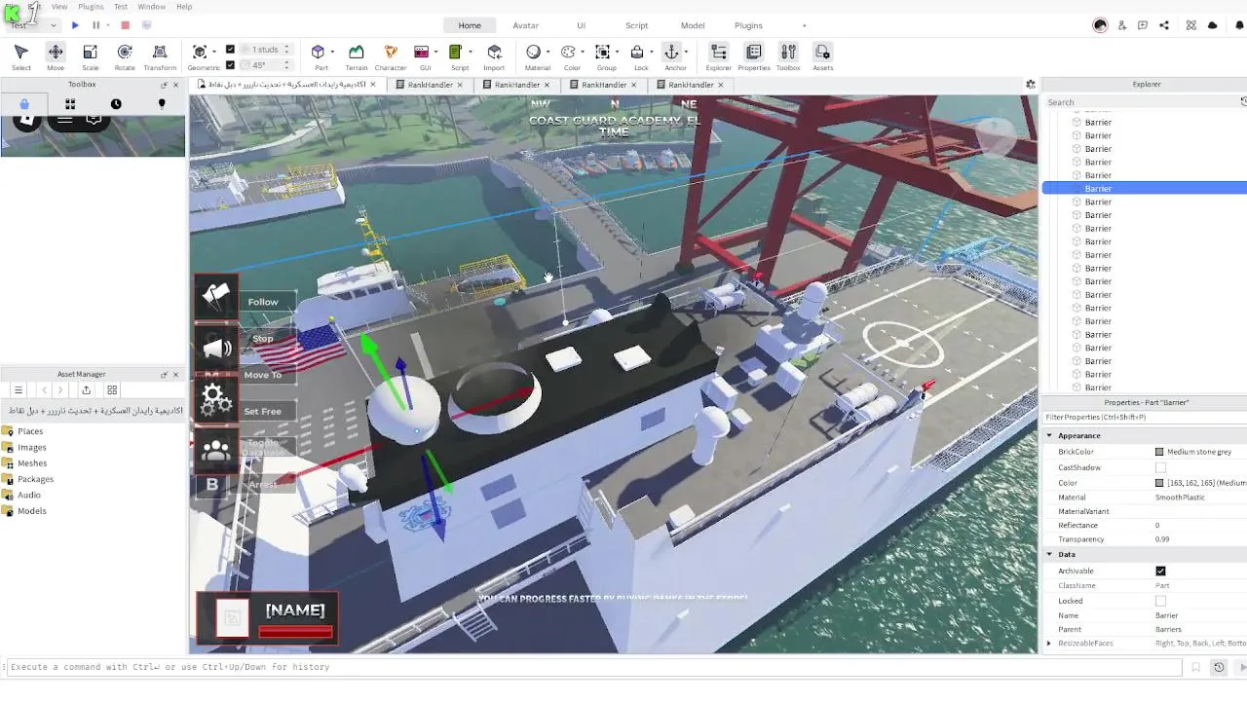Open the Plugins menu in menu bar

[x=91, y=7]
